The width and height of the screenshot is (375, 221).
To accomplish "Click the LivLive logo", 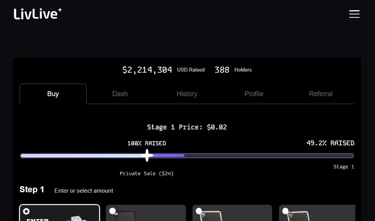I will (x=37, y=14).
